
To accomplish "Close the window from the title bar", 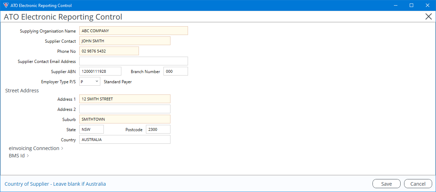I will point(428,5).
